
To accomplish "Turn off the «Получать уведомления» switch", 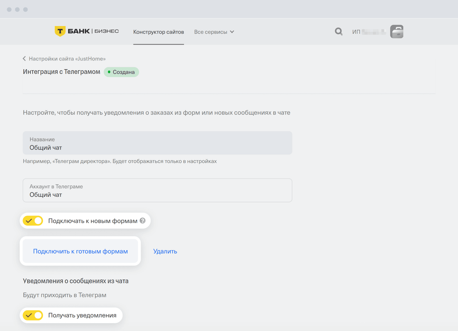I will (33, 315).
